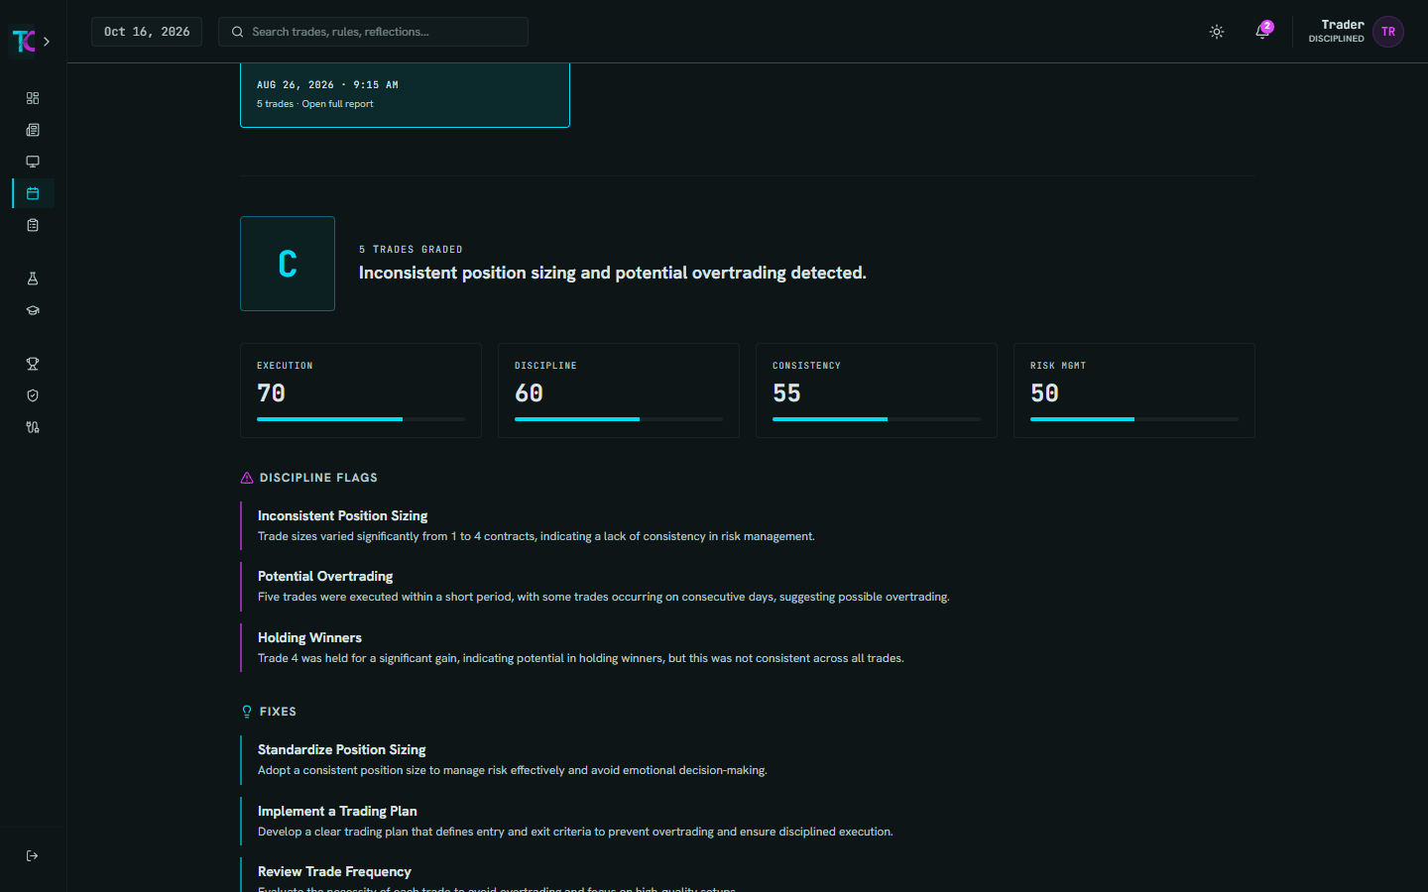Click the 'Potential Overtrading' flag title
This screenshot has height=892, width=1428.
[x=325, y=576]
